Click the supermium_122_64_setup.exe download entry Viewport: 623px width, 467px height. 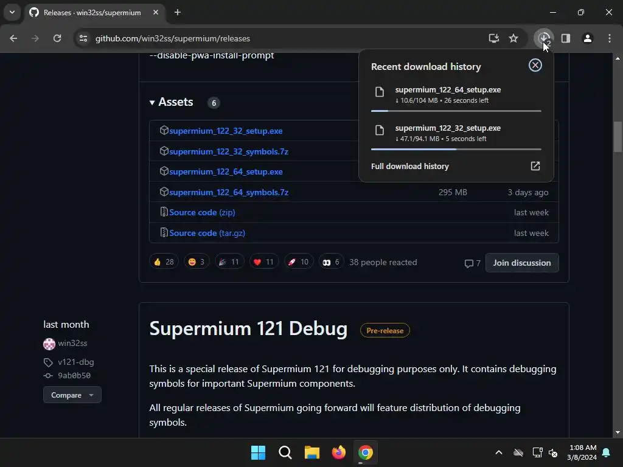pyautogui.click(x=456, y=95)
